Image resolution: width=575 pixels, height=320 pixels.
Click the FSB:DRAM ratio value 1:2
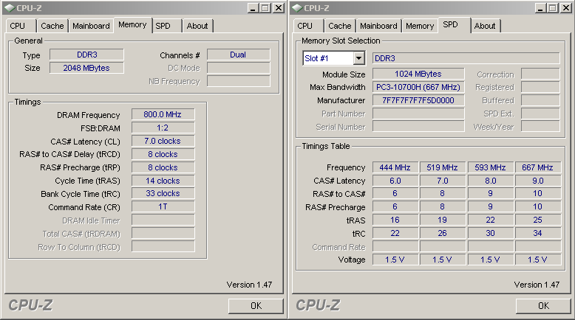[x=163, y=128]
